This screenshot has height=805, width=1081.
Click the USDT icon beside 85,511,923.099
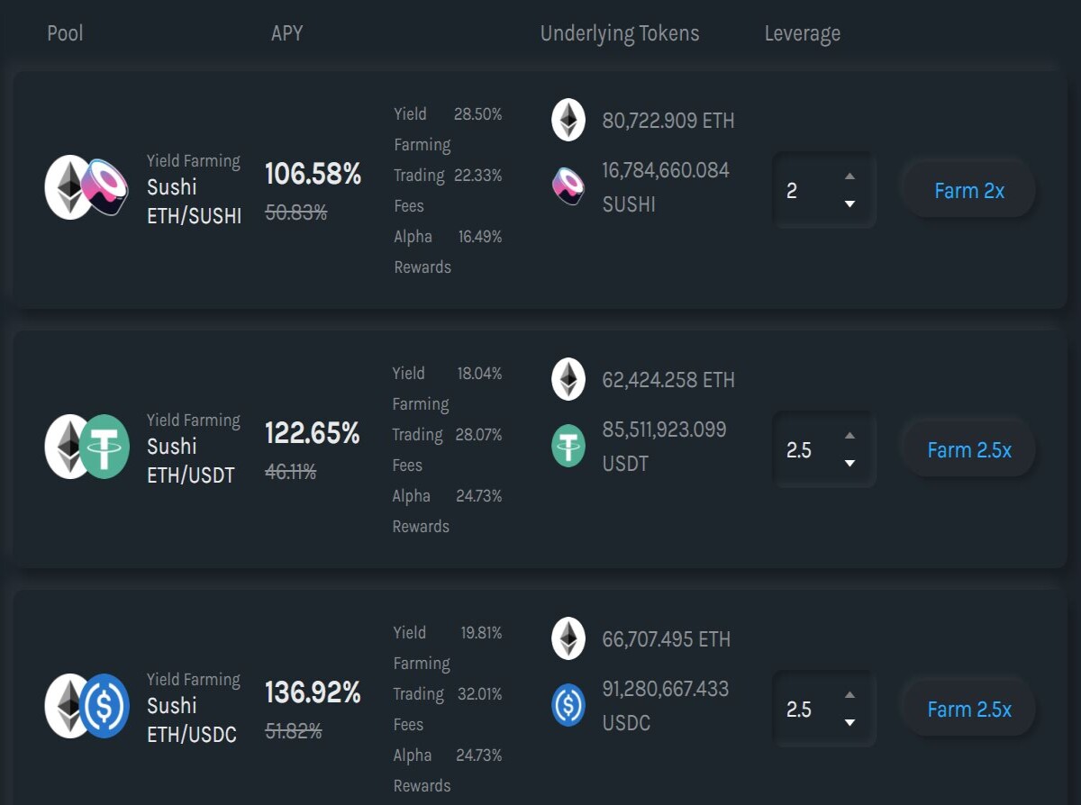[568, 447]
